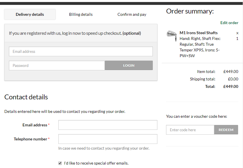243x168 pixels.
Task: Focus the Telephone number input box
Action: click(x=108, y=139)
